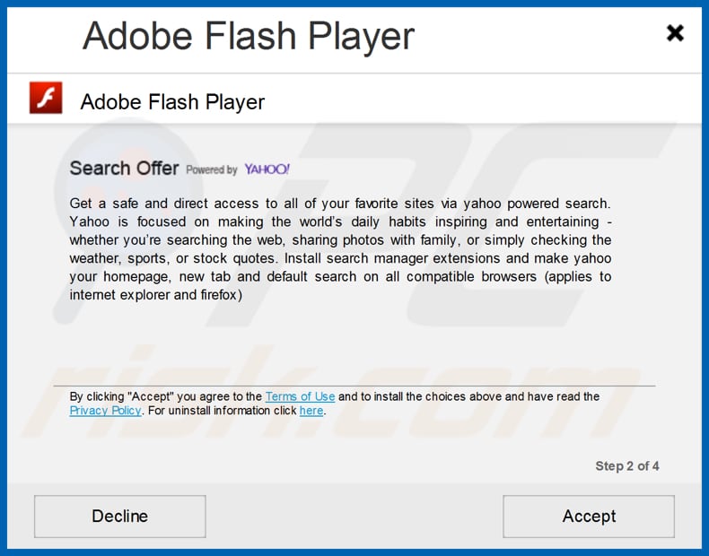Click the large Adobe Flash Player window title
Screen dimensions: 709x556
coord(249,36)
